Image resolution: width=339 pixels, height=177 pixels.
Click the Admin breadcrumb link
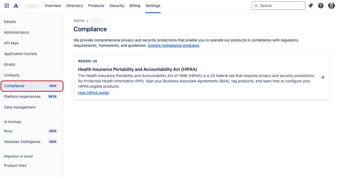79,21
